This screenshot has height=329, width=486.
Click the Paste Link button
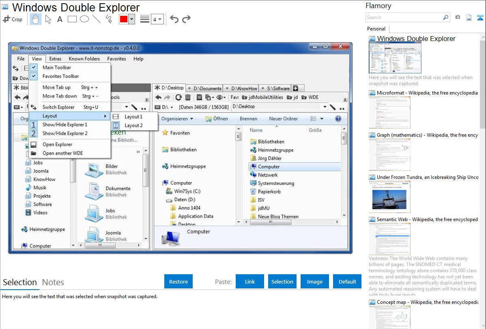(x=250, y=282)
